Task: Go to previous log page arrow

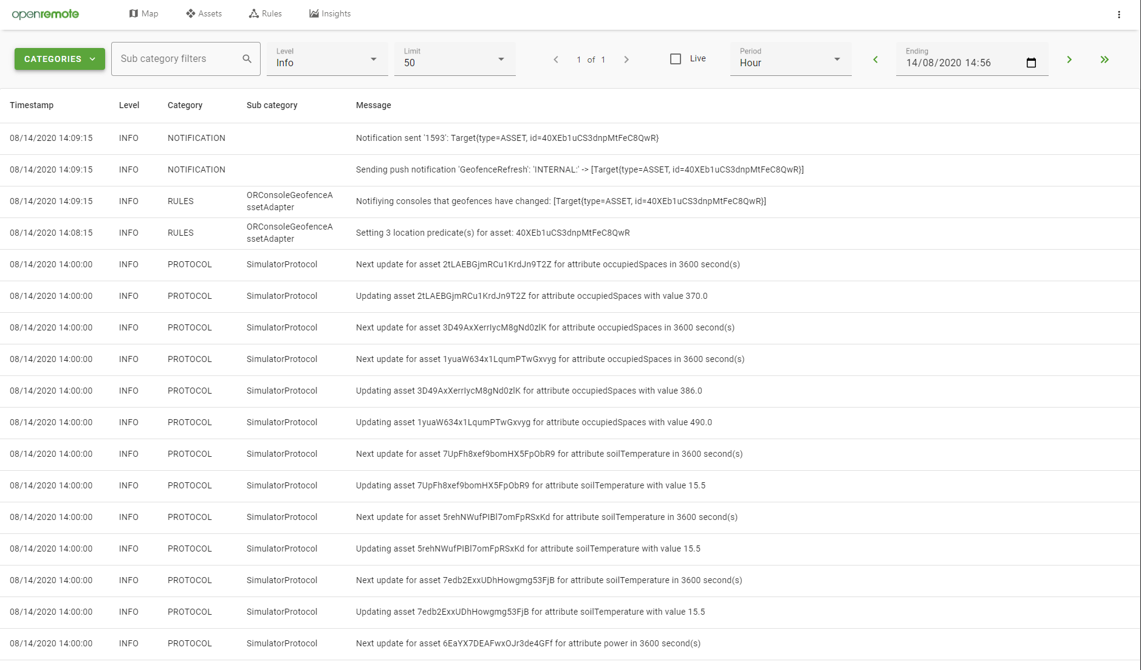Action: (x=556, y=60)
